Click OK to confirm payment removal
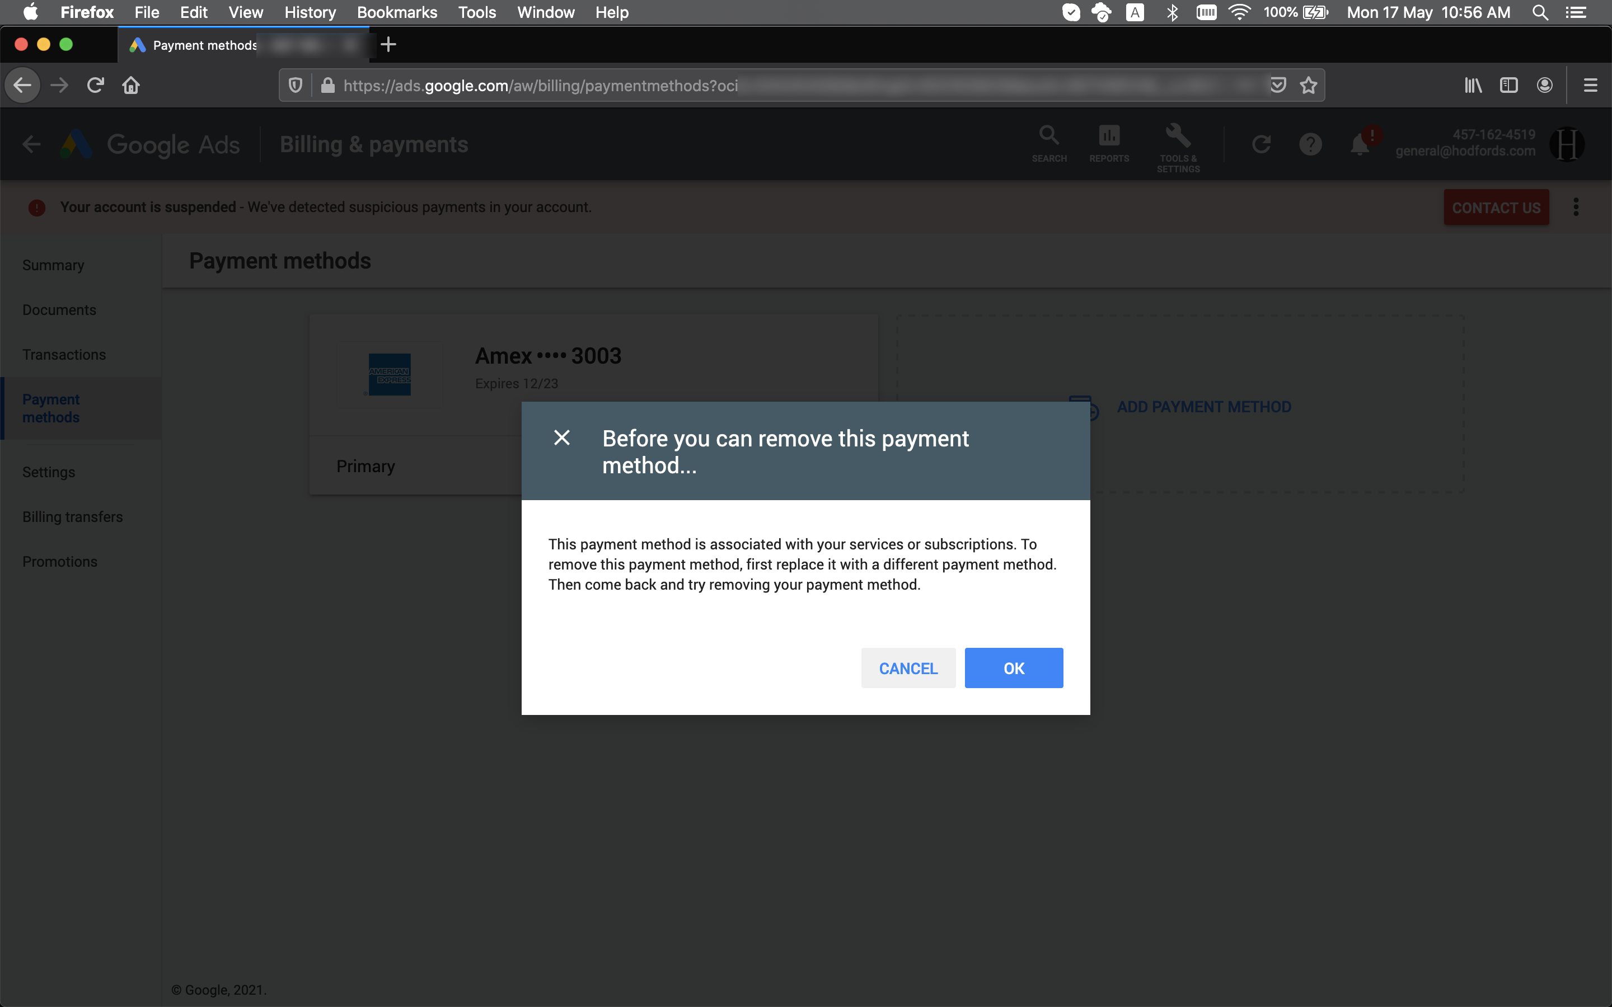The height and width of the screenshot is (1007, 1612). (x=1013, y=668)
